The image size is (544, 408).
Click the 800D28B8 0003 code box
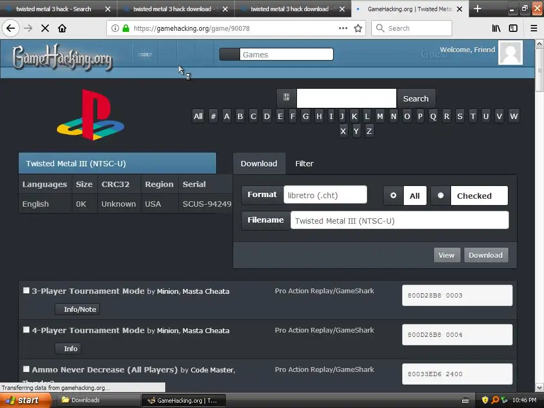457,295
